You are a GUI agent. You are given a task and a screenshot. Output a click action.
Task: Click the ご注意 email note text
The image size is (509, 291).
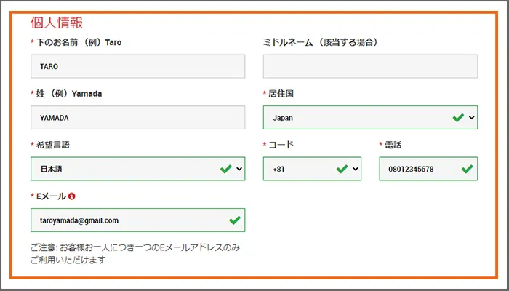(135, 254)
